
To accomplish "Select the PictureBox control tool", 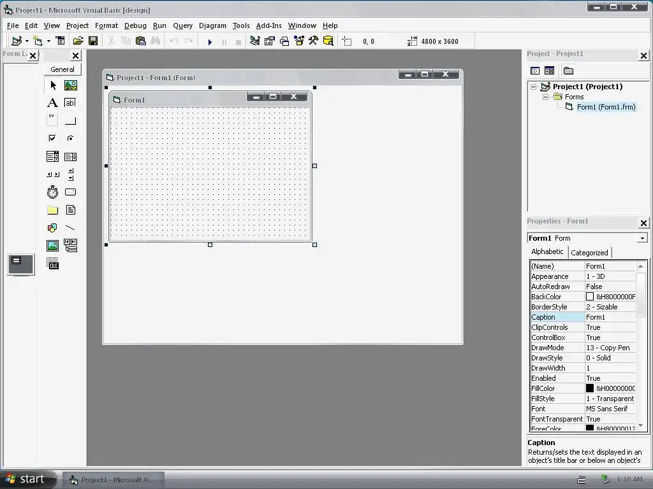I will tap(70, 85).
